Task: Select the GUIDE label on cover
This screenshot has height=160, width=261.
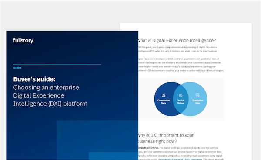Action: pos(17,68)
